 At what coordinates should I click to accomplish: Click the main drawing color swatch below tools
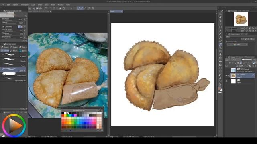coord(219,88)
